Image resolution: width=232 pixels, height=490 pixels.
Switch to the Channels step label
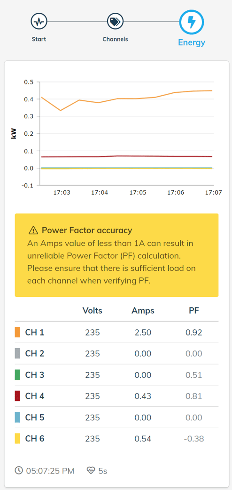(x=115, y=40)
